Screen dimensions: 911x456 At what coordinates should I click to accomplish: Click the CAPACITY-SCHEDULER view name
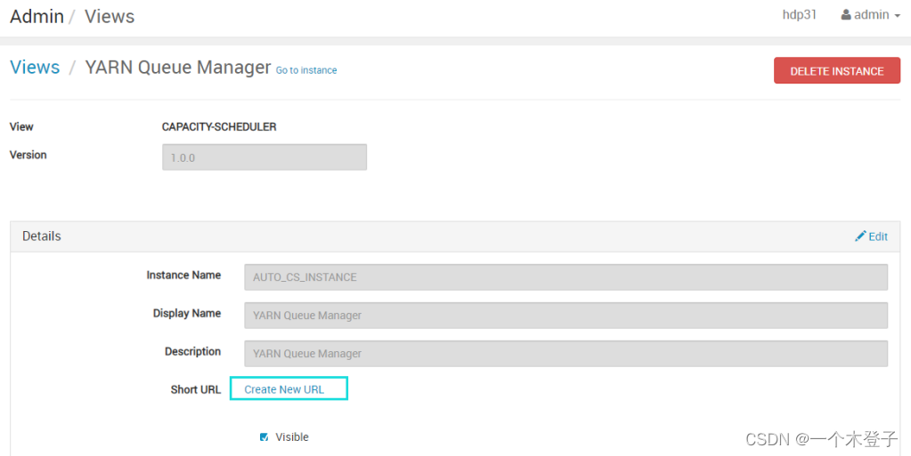tap(219, 126)
